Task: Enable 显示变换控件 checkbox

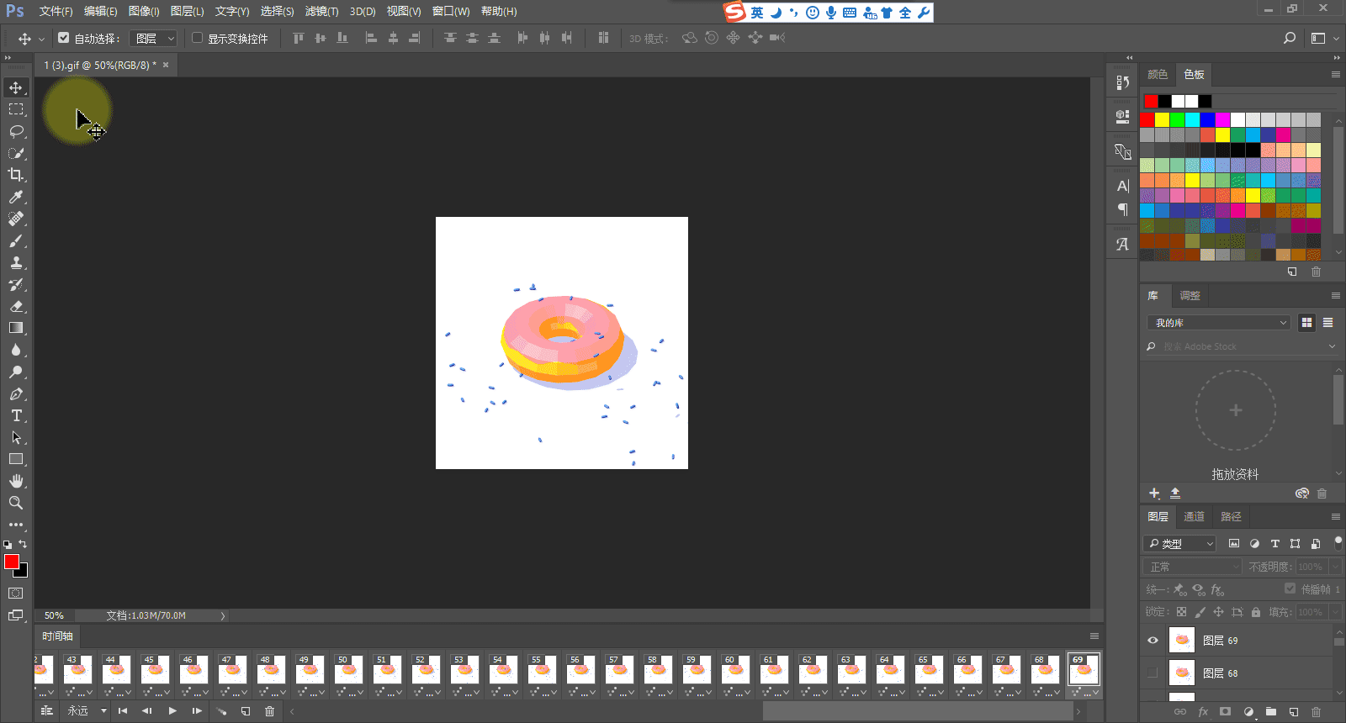Action: click(198, 38)
